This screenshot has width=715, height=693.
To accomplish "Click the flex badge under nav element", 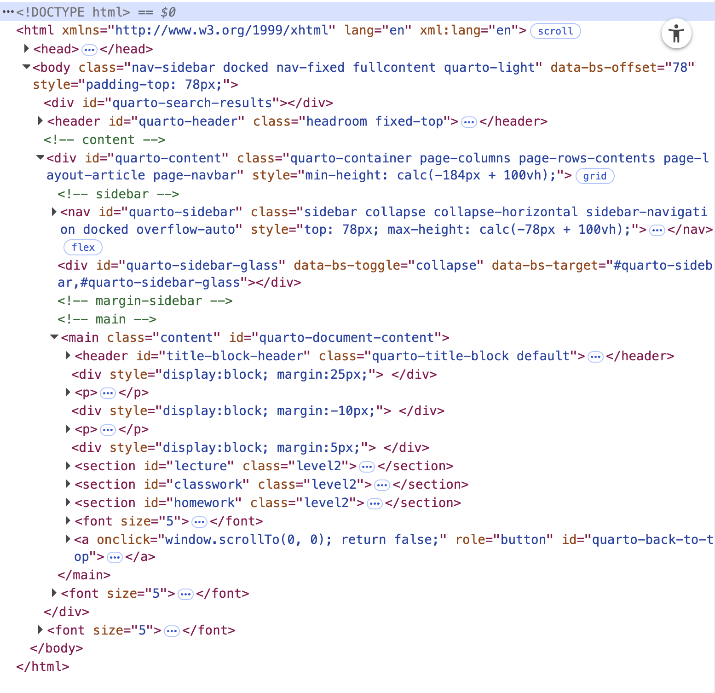I will pos(83,248).
